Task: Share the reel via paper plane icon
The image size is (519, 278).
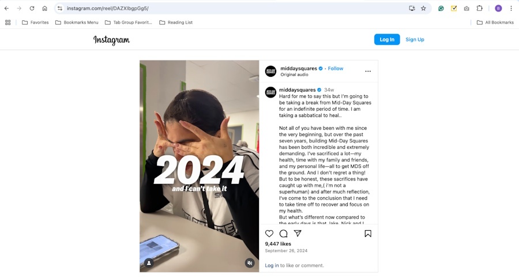Action: [x=298, y=234]
